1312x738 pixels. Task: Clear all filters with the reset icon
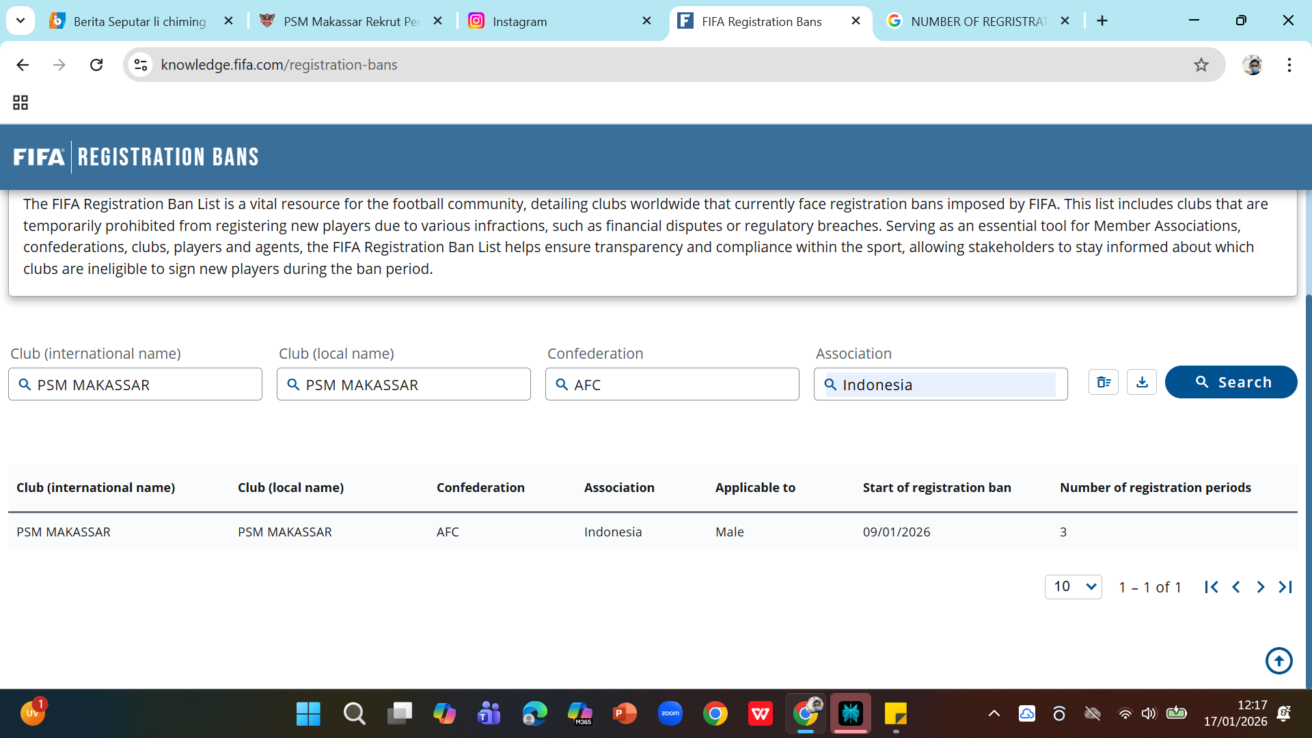[1104, 382]
